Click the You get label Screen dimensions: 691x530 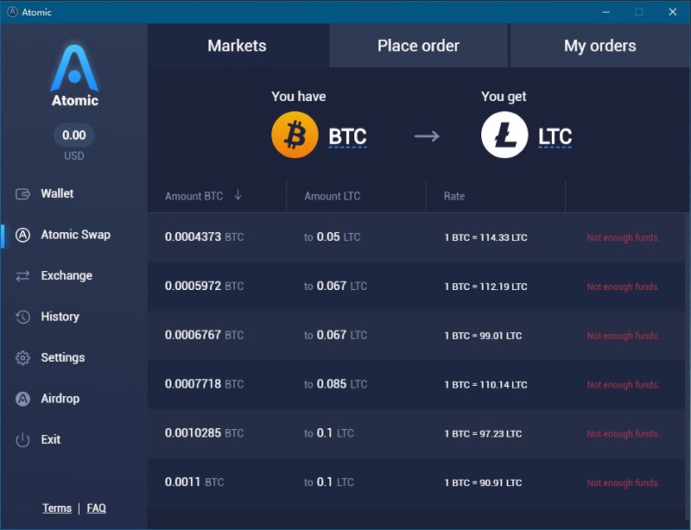(x=504, y=97)
